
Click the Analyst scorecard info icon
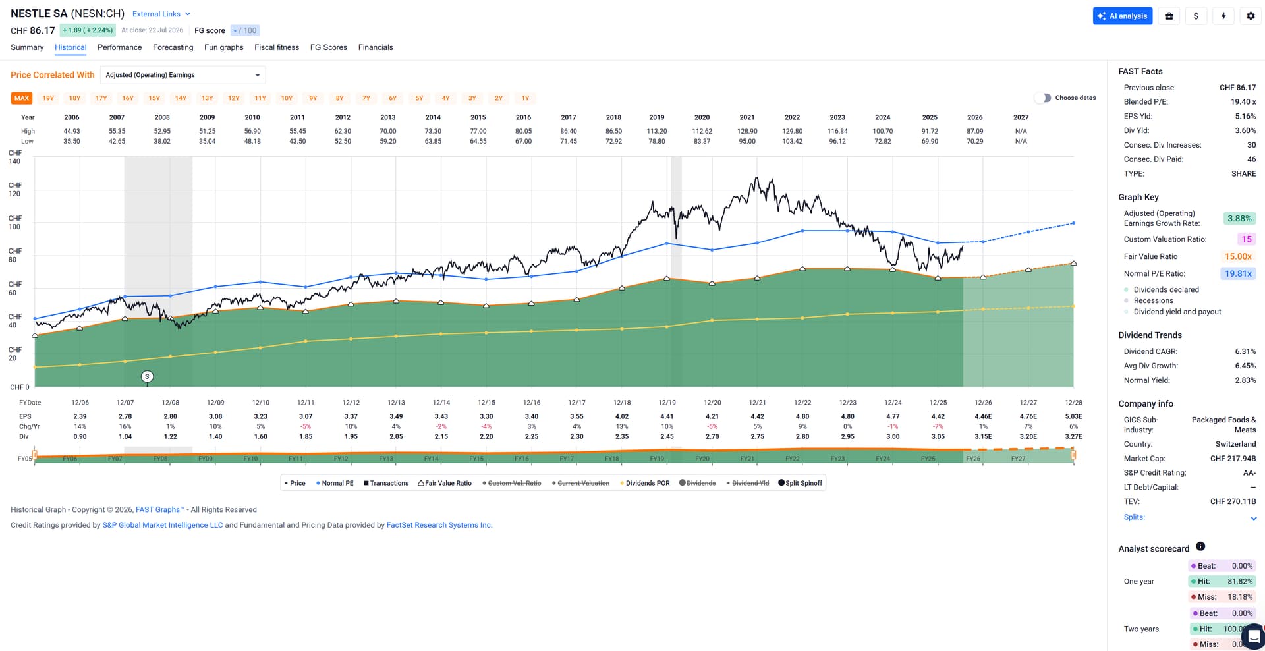[1200, 546]
